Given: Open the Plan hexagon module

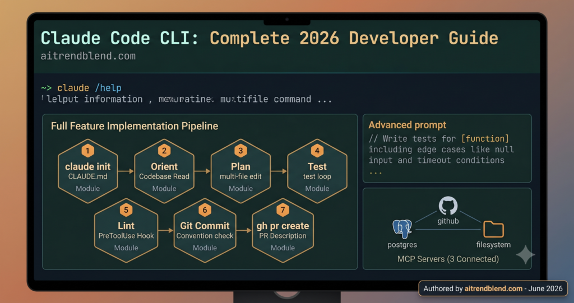Looking at the screenshot, I should click(x=240, y=171).
